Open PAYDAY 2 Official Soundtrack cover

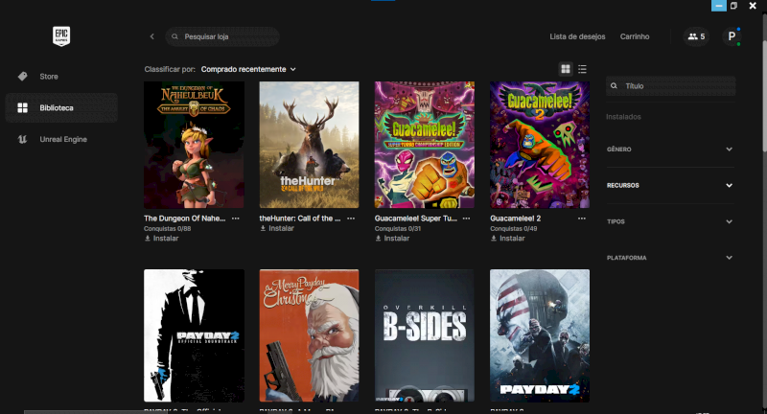point(194,335)
